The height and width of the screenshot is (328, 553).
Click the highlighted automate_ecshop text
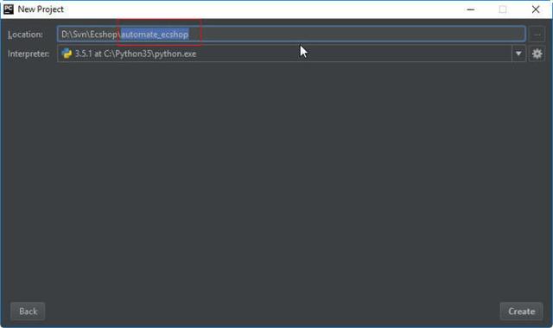(x=155, y=35)
